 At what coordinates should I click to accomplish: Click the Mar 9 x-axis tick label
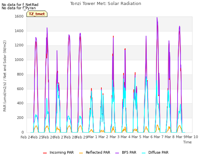click(x=181, y=137)
